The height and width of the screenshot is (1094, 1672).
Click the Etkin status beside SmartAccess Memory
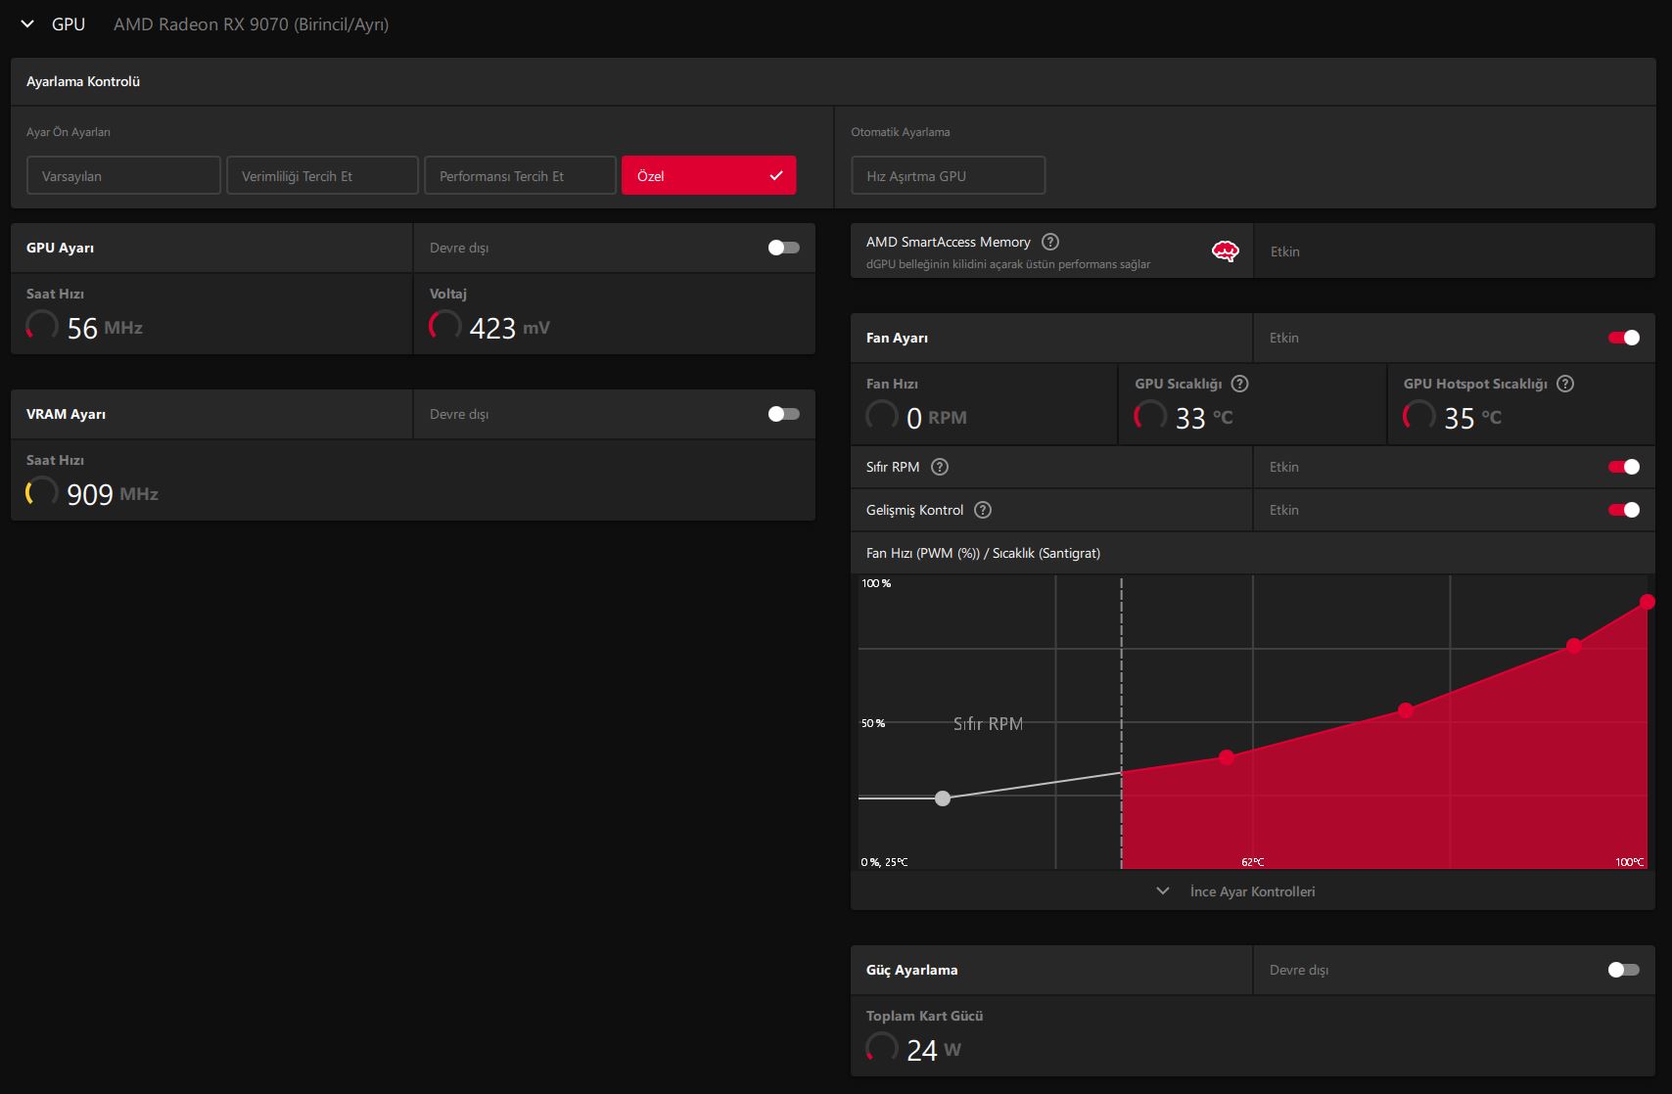click(1285, 251)
